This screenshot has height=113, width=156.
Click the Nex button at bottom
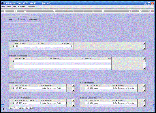pyautogui.click(x=11, y=108)
